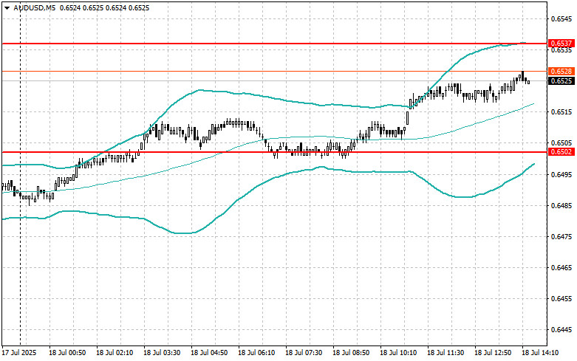
Task: Click the red 0.6502 price level label
Action: coord(561,152)
